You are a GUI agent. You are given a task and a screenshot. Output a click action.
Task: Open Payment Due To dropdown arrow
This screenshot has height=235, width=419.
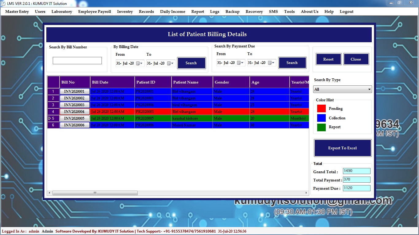(x=273, y=63)
